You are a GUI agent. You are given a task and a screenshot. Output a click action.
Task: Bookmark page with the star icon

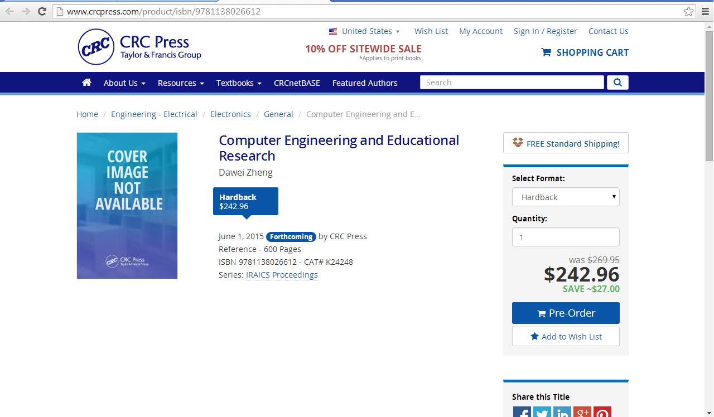point(689,11)
